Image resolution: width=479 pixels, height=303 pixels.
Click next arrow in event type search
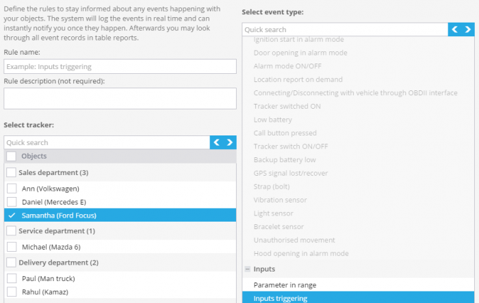pos(468,29)
